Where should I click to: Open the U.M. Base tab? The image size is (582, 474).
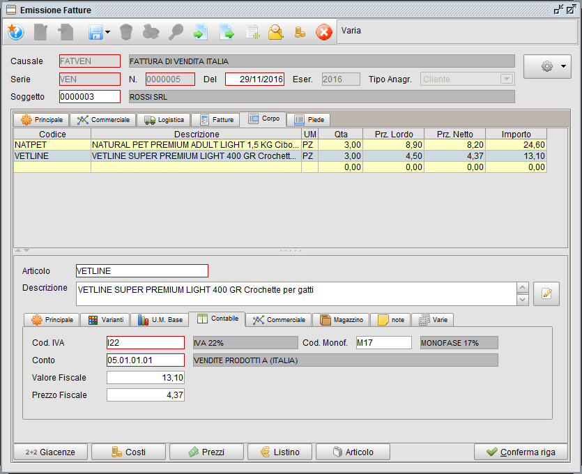pyautogui.click(x=160, y=320)
